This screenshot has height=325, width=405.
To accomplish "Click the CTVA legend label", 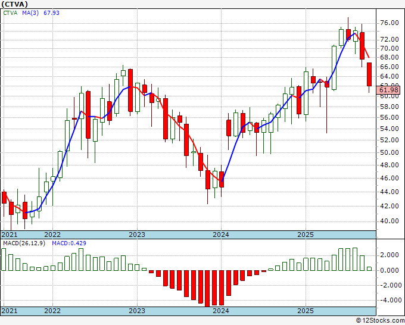I will [10, 13].
